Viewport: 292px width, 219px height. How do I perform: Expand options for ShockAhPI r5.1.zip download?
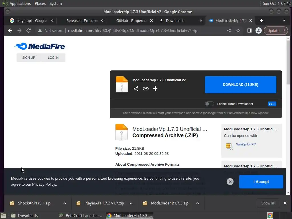point(65,203)
